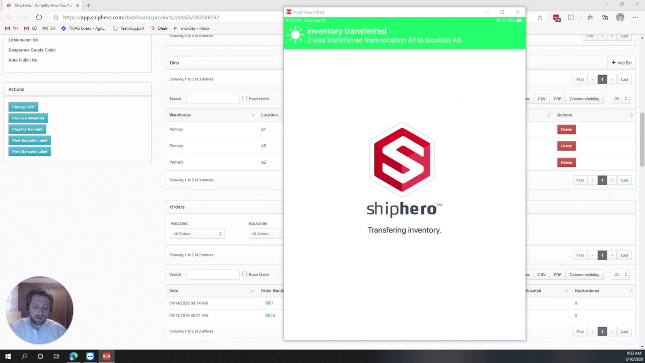The width and height of the screenshot is (645, 363).
Task: Open the Collections icon
Action: (605, 17)
